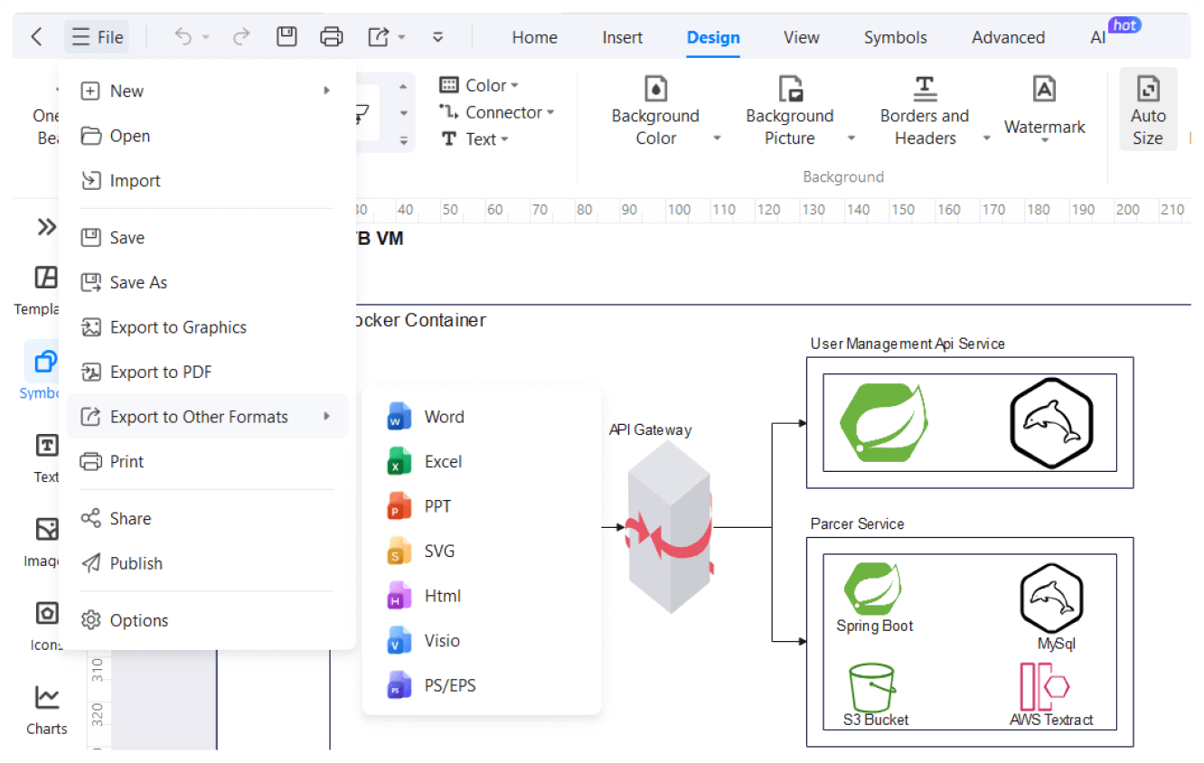
Task: Select the API Gateway shape
Action: coord(670,529)
